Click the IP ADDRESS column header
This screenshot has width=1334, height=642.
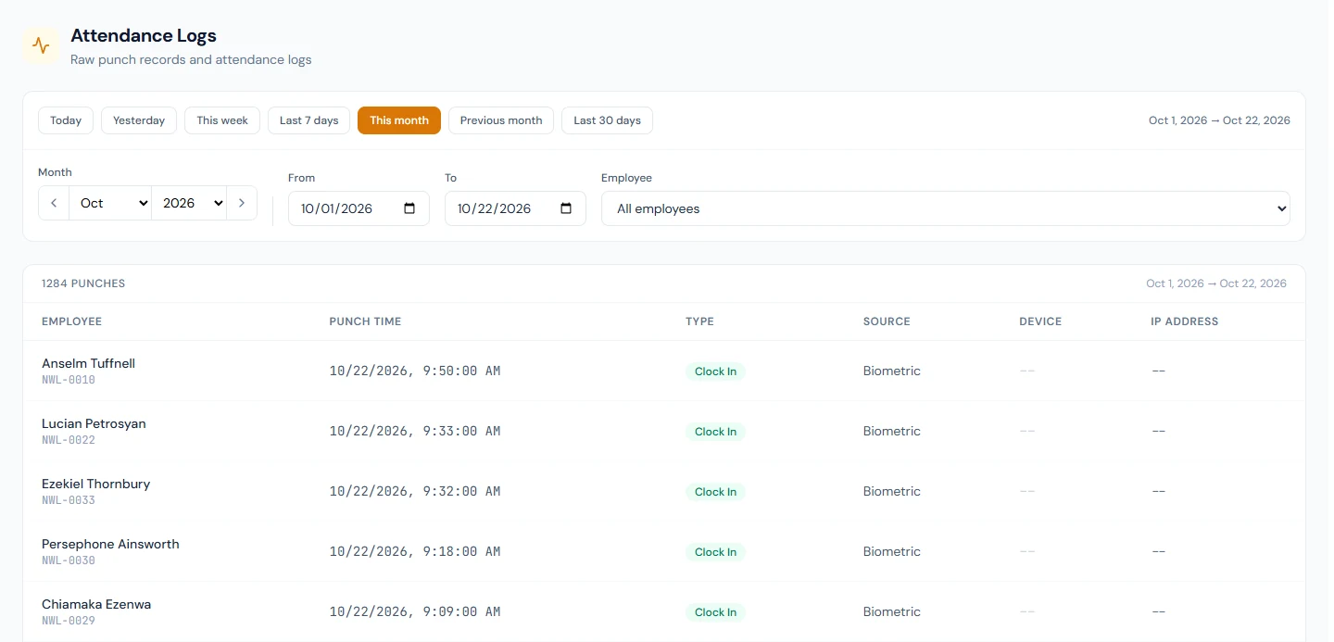click(1185, 321)
